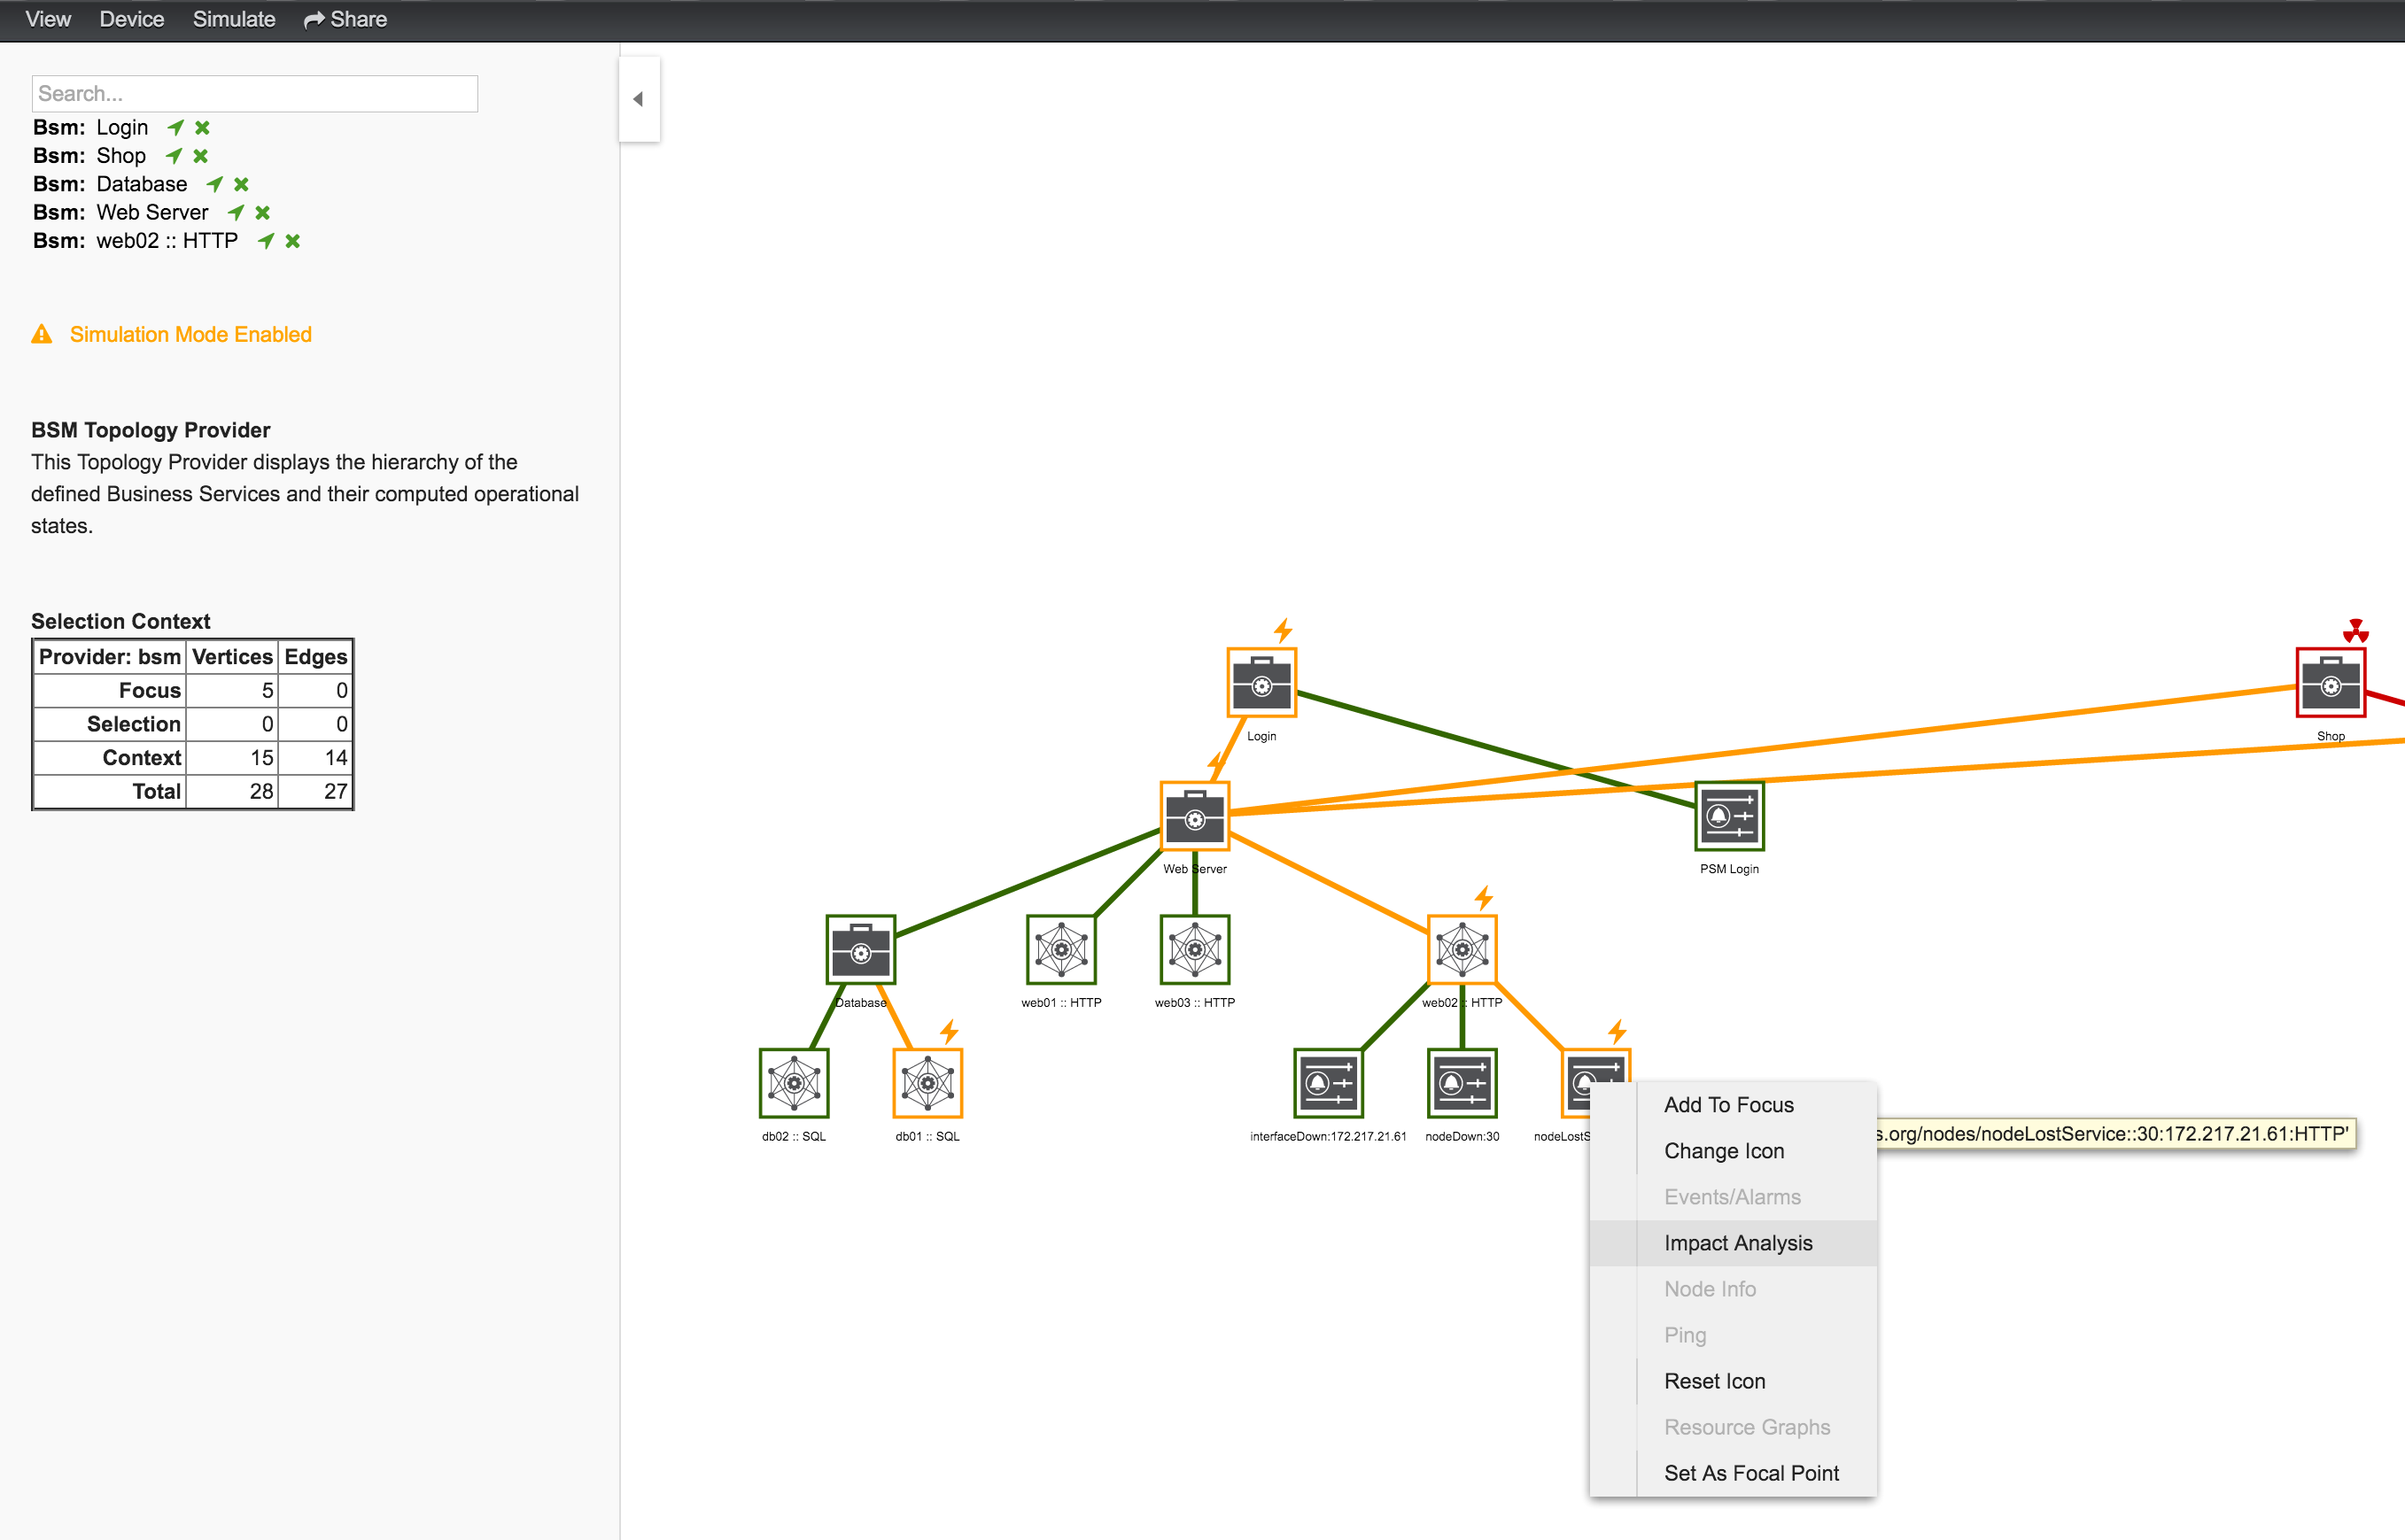Click the PSM Login alarm node icon
Image resolution: width=2405 pixels, height=1540 pixels.
[x=1729, y=815]
